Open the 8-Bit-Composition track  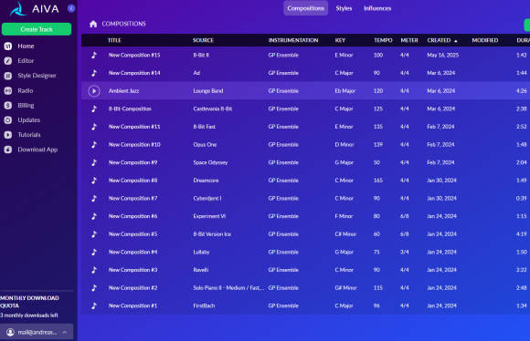click(130, 108)
